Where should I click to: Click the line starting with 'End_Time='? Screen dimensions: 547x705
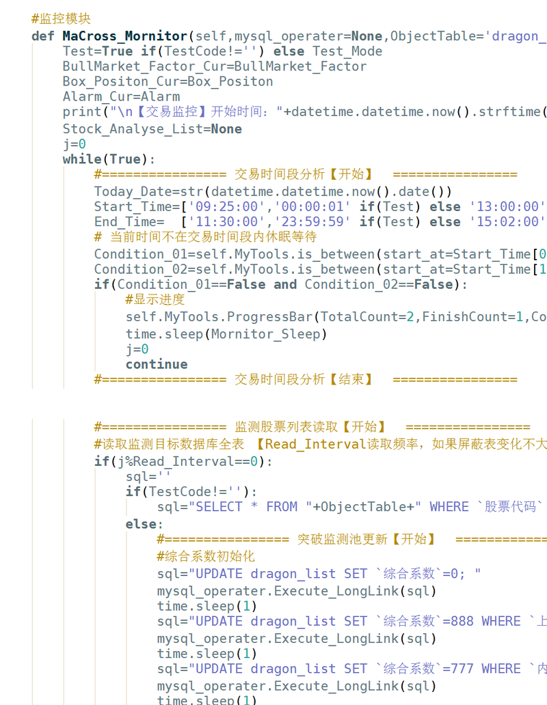320,221
